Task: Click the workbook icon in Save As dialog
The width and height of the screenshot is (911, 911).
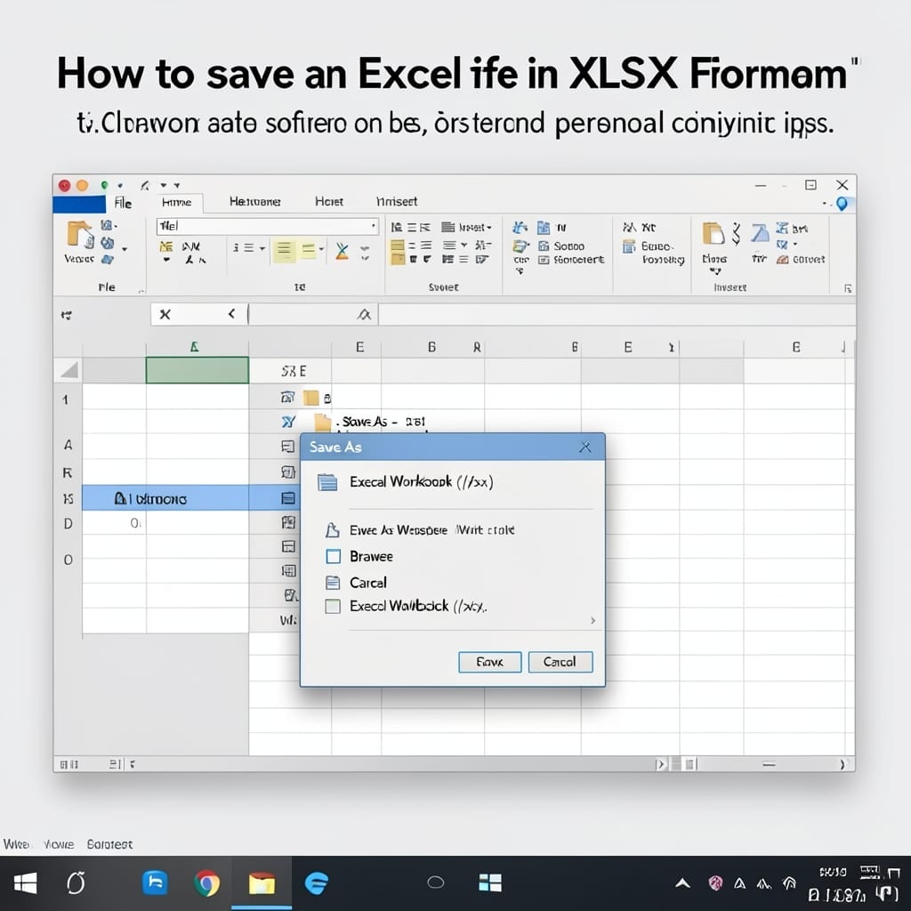Action: click(x=327, y=482)
